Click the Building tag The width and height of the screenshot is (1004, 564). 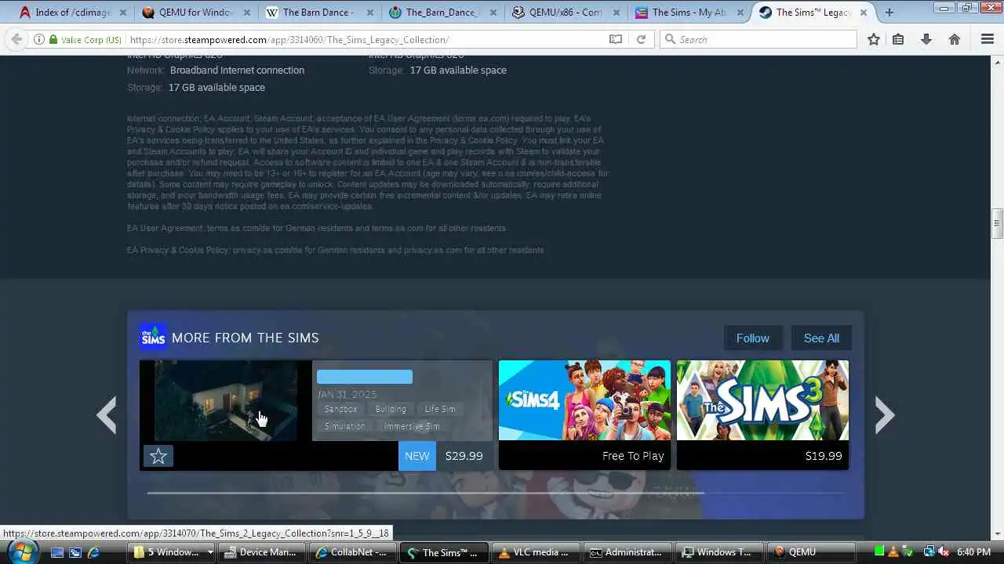tap(391, 409)
